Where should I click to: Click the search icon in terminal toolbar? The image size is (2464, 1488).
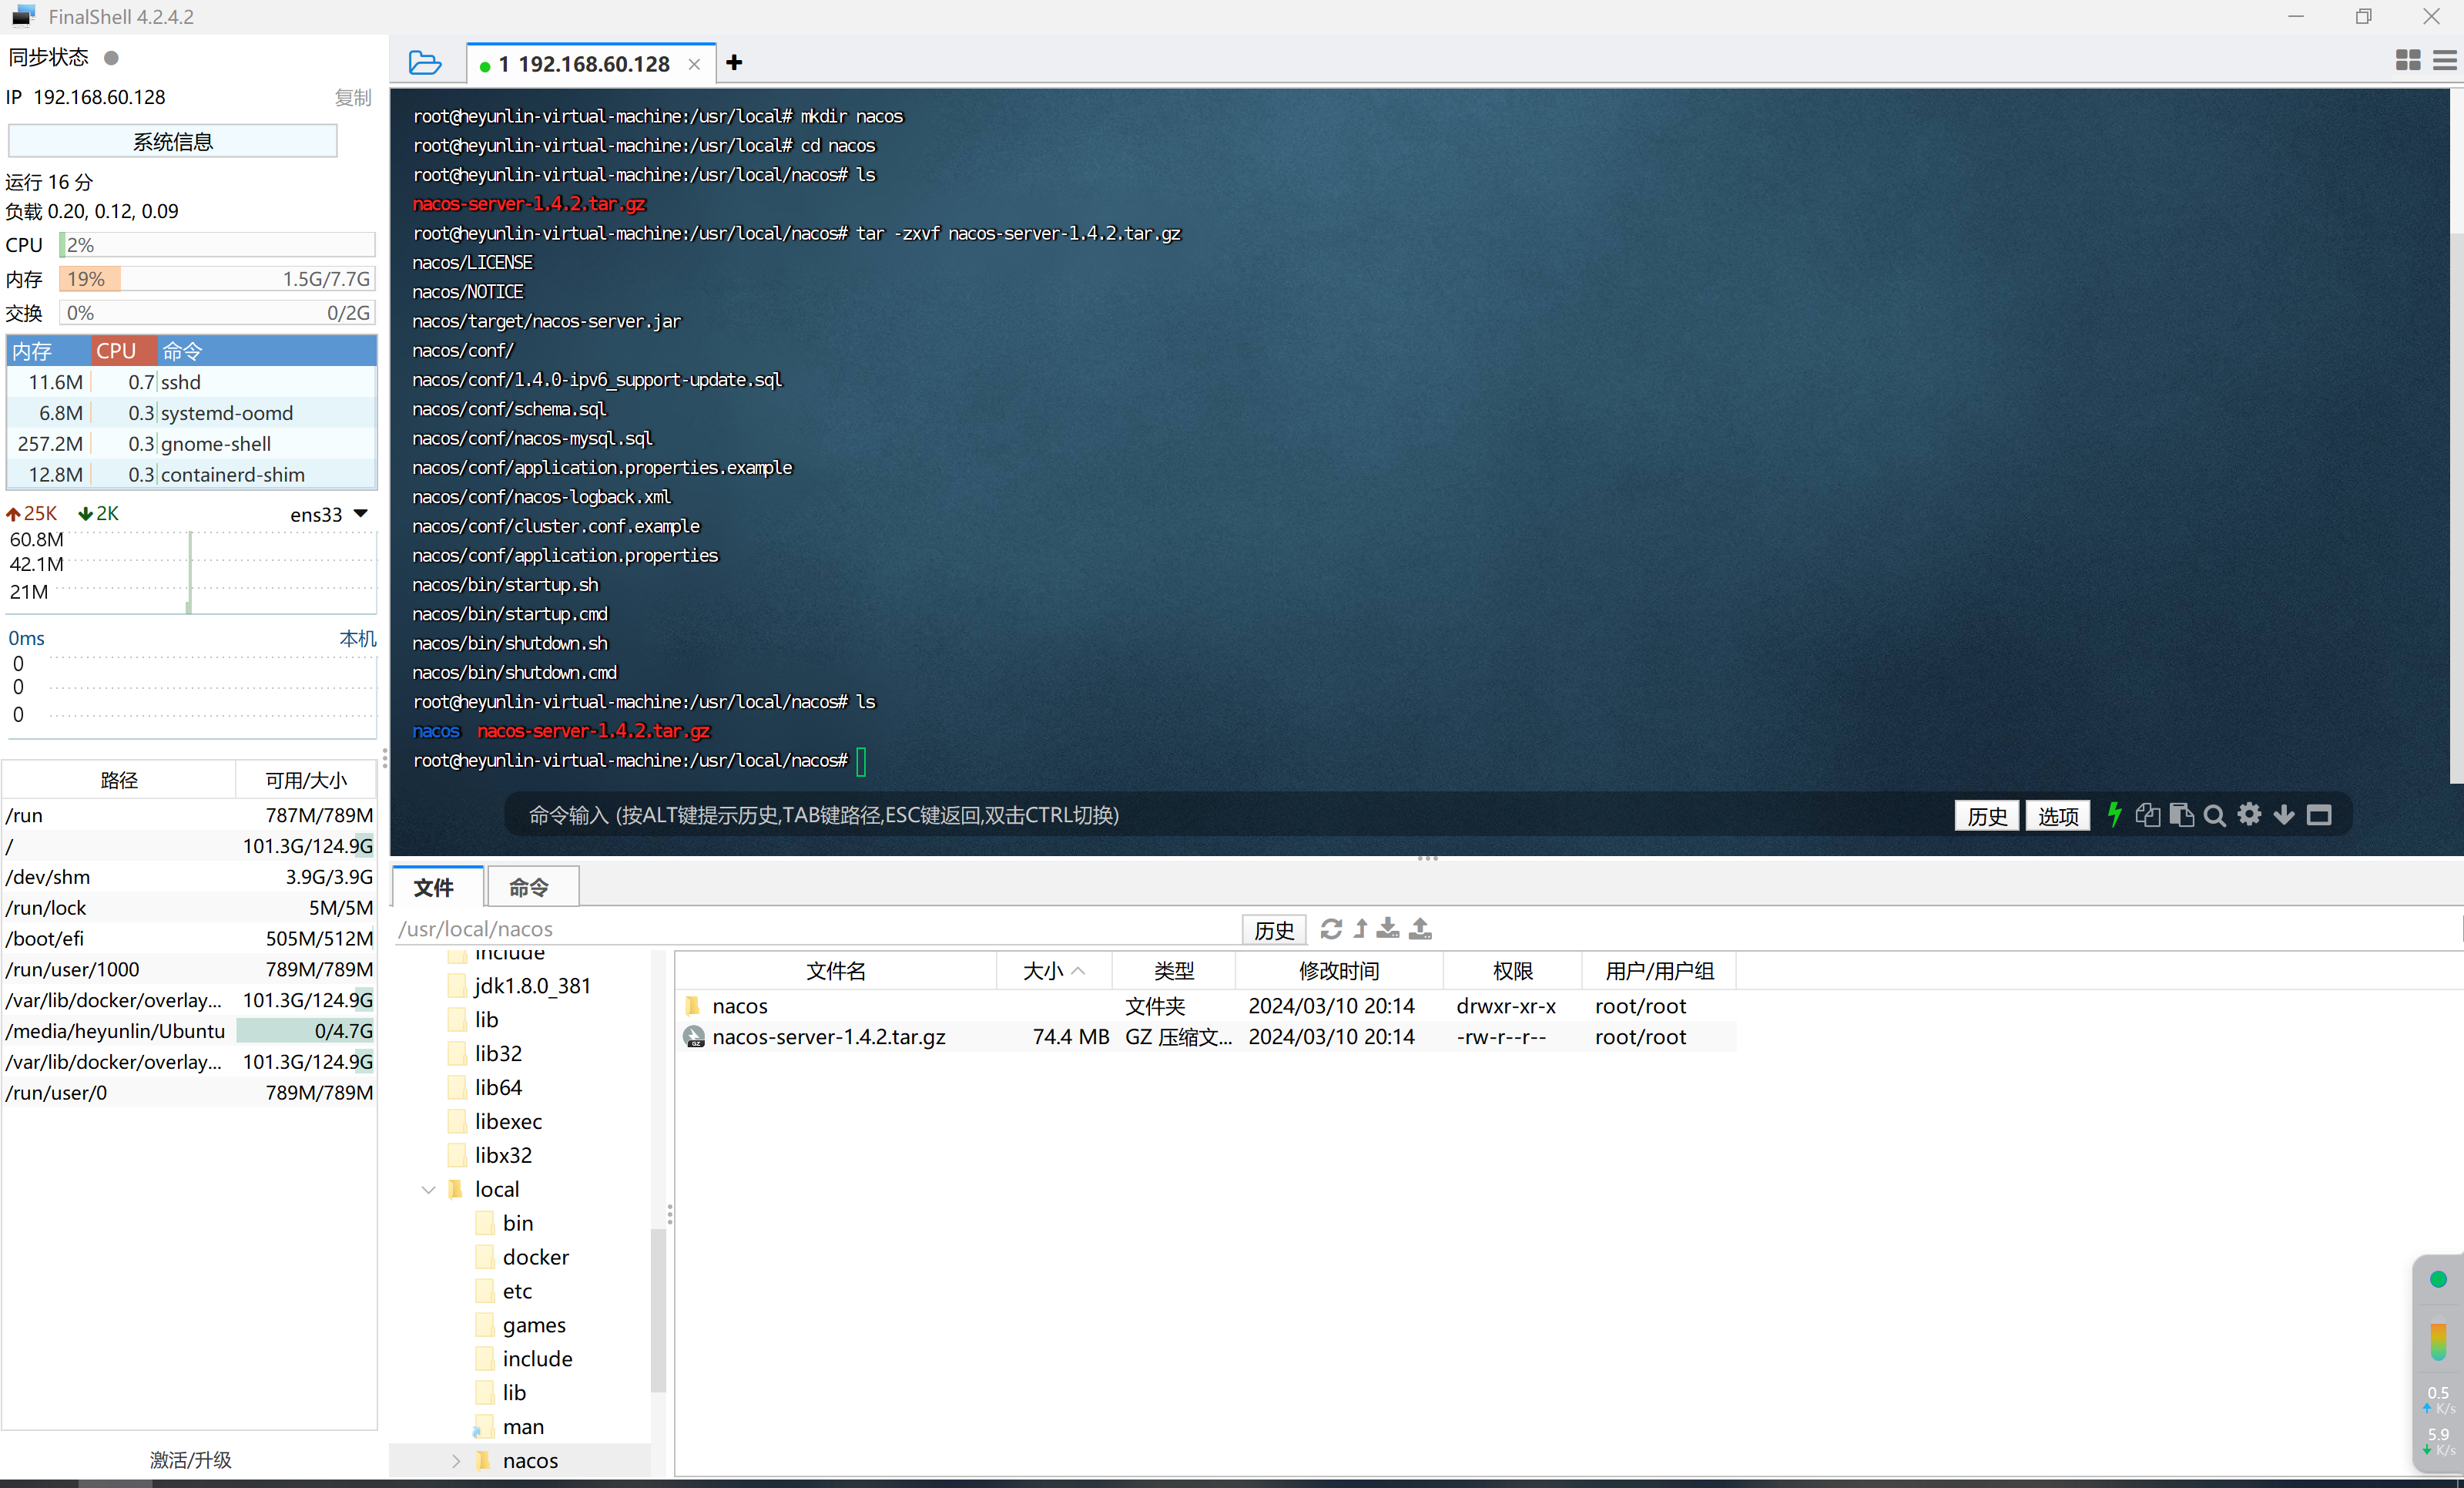2214,815
